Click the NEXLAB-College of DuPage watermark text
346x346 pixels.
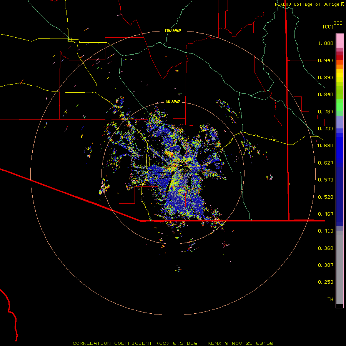[x=309, y=4]
